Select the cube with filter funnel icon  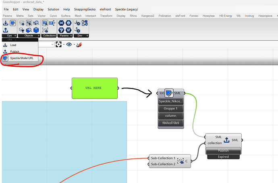tap(22, 30)
